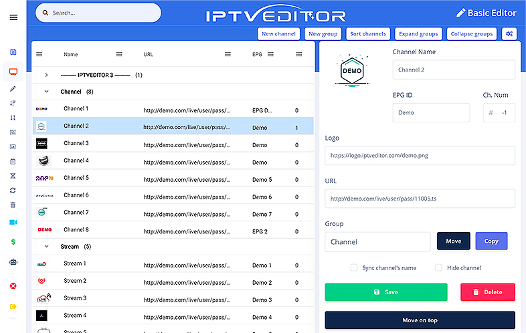The image size is (526, 333).
Task: Open the robot sidebar icon
Action: [x=13, y=262]
